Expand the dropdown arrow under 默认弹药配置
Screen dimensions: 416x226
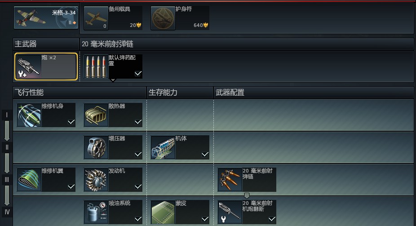coord(113,80)
